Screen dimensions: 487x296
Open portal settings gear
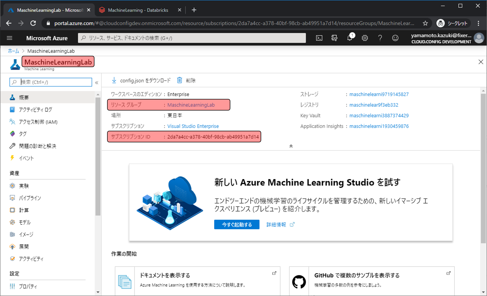point(365,38)
